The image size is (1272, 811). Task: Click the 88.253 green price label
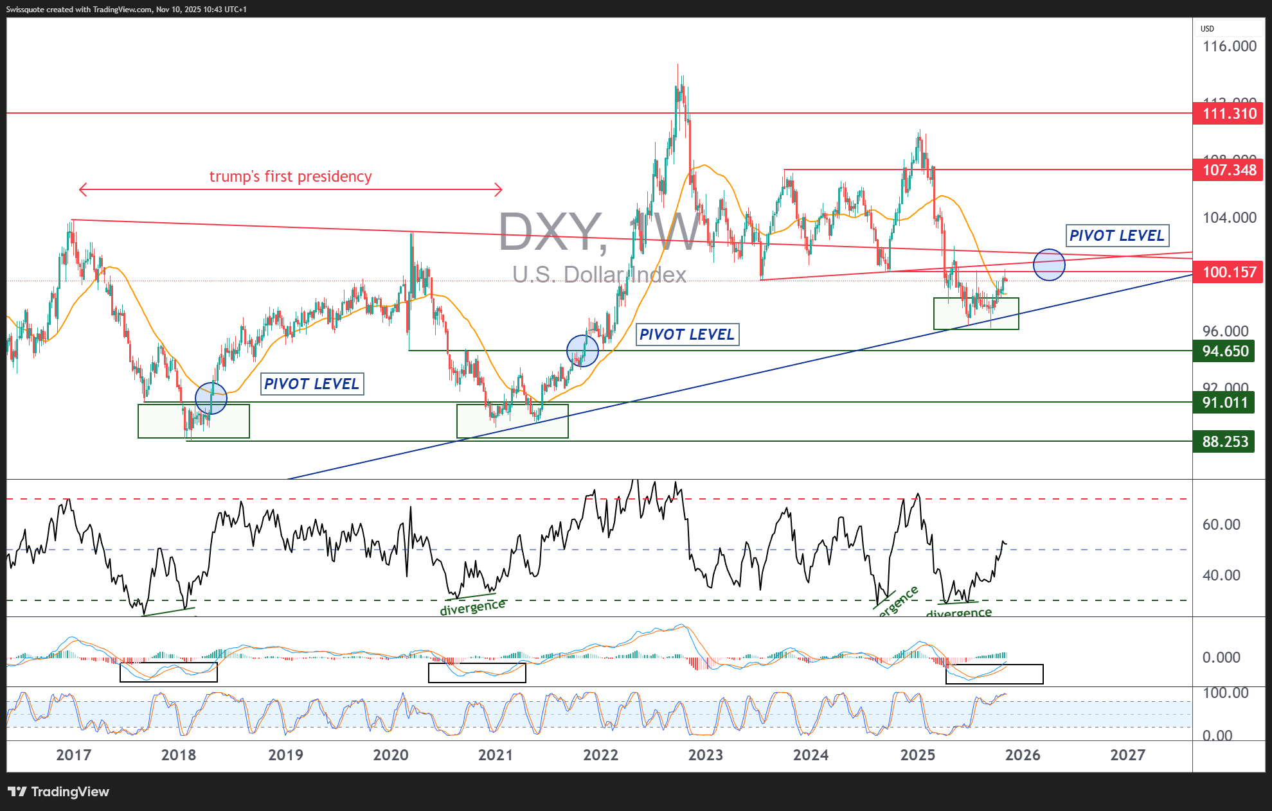pyautogui.click(x=1224, y=442)
